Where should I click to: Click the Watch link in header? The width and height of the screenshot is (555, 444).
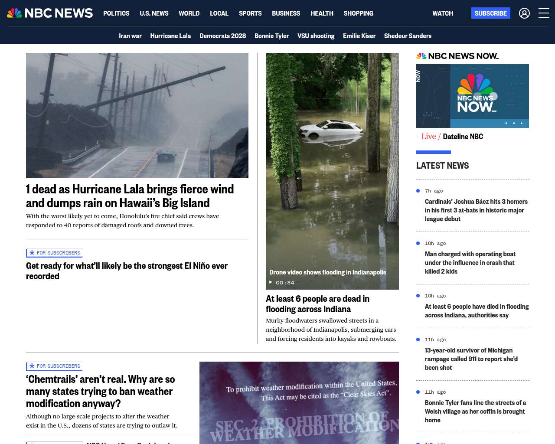tap(443, 13)
